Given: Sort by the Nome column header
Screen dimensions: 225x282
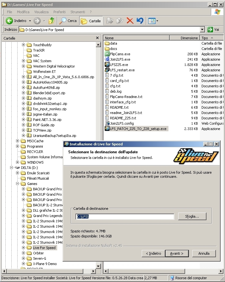Looking at the screenshot, I should click(x=136, y=38).
